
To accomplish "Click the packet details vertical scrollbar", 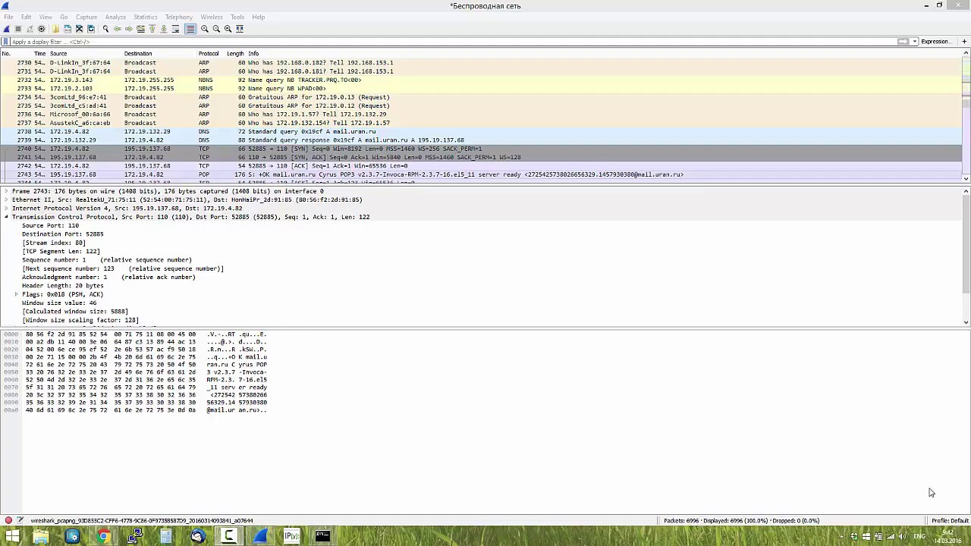I will 966,256.
